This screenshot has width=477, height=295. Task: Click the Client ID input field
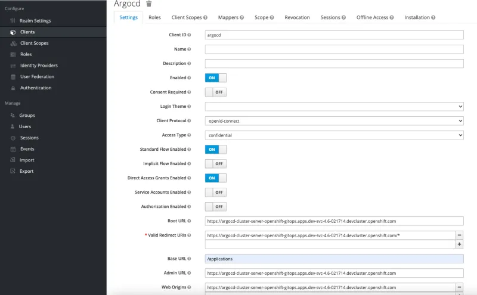pyautogui.click(x=334, y=35)
